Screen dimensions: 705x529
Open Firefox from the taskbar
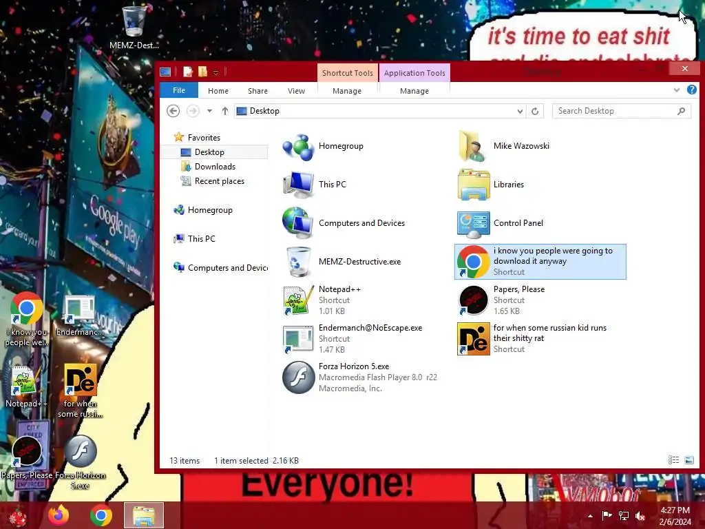[59, 515]
